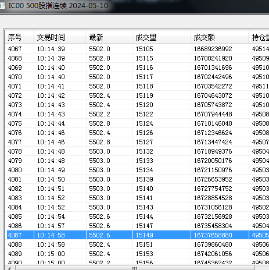The height and width of the screenshot is (270, 269).
Task: Select row with sequence number 4067
Action: click(x=137, y=49)
